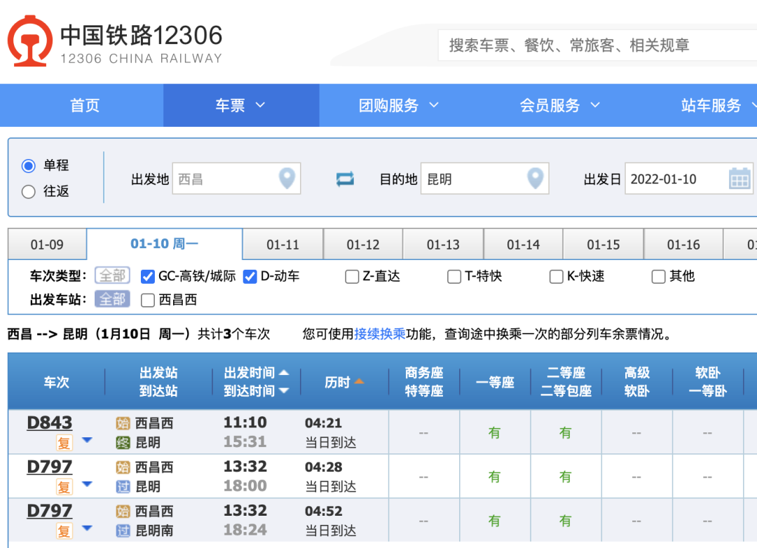Viewport: 757px width, 548px height.
Task: Click the 目的地 input showing 昆明
Action: [x=485, y=179]
